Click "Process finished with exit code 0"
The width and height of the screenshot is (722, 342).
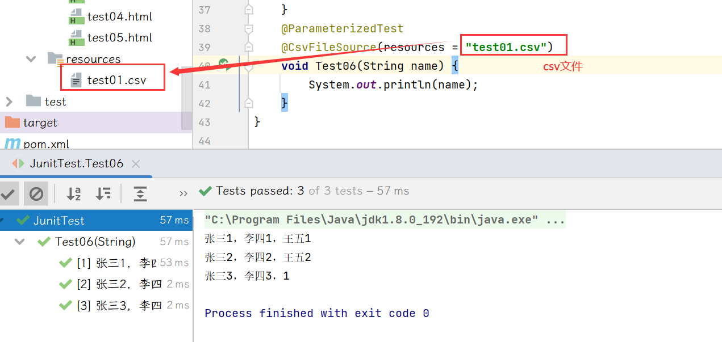click(x=317, y=313)
